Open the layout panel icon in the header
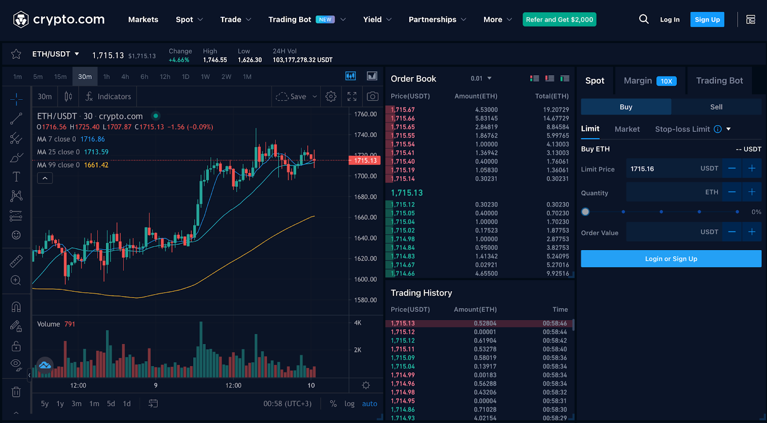 click(x=751, y=20)
